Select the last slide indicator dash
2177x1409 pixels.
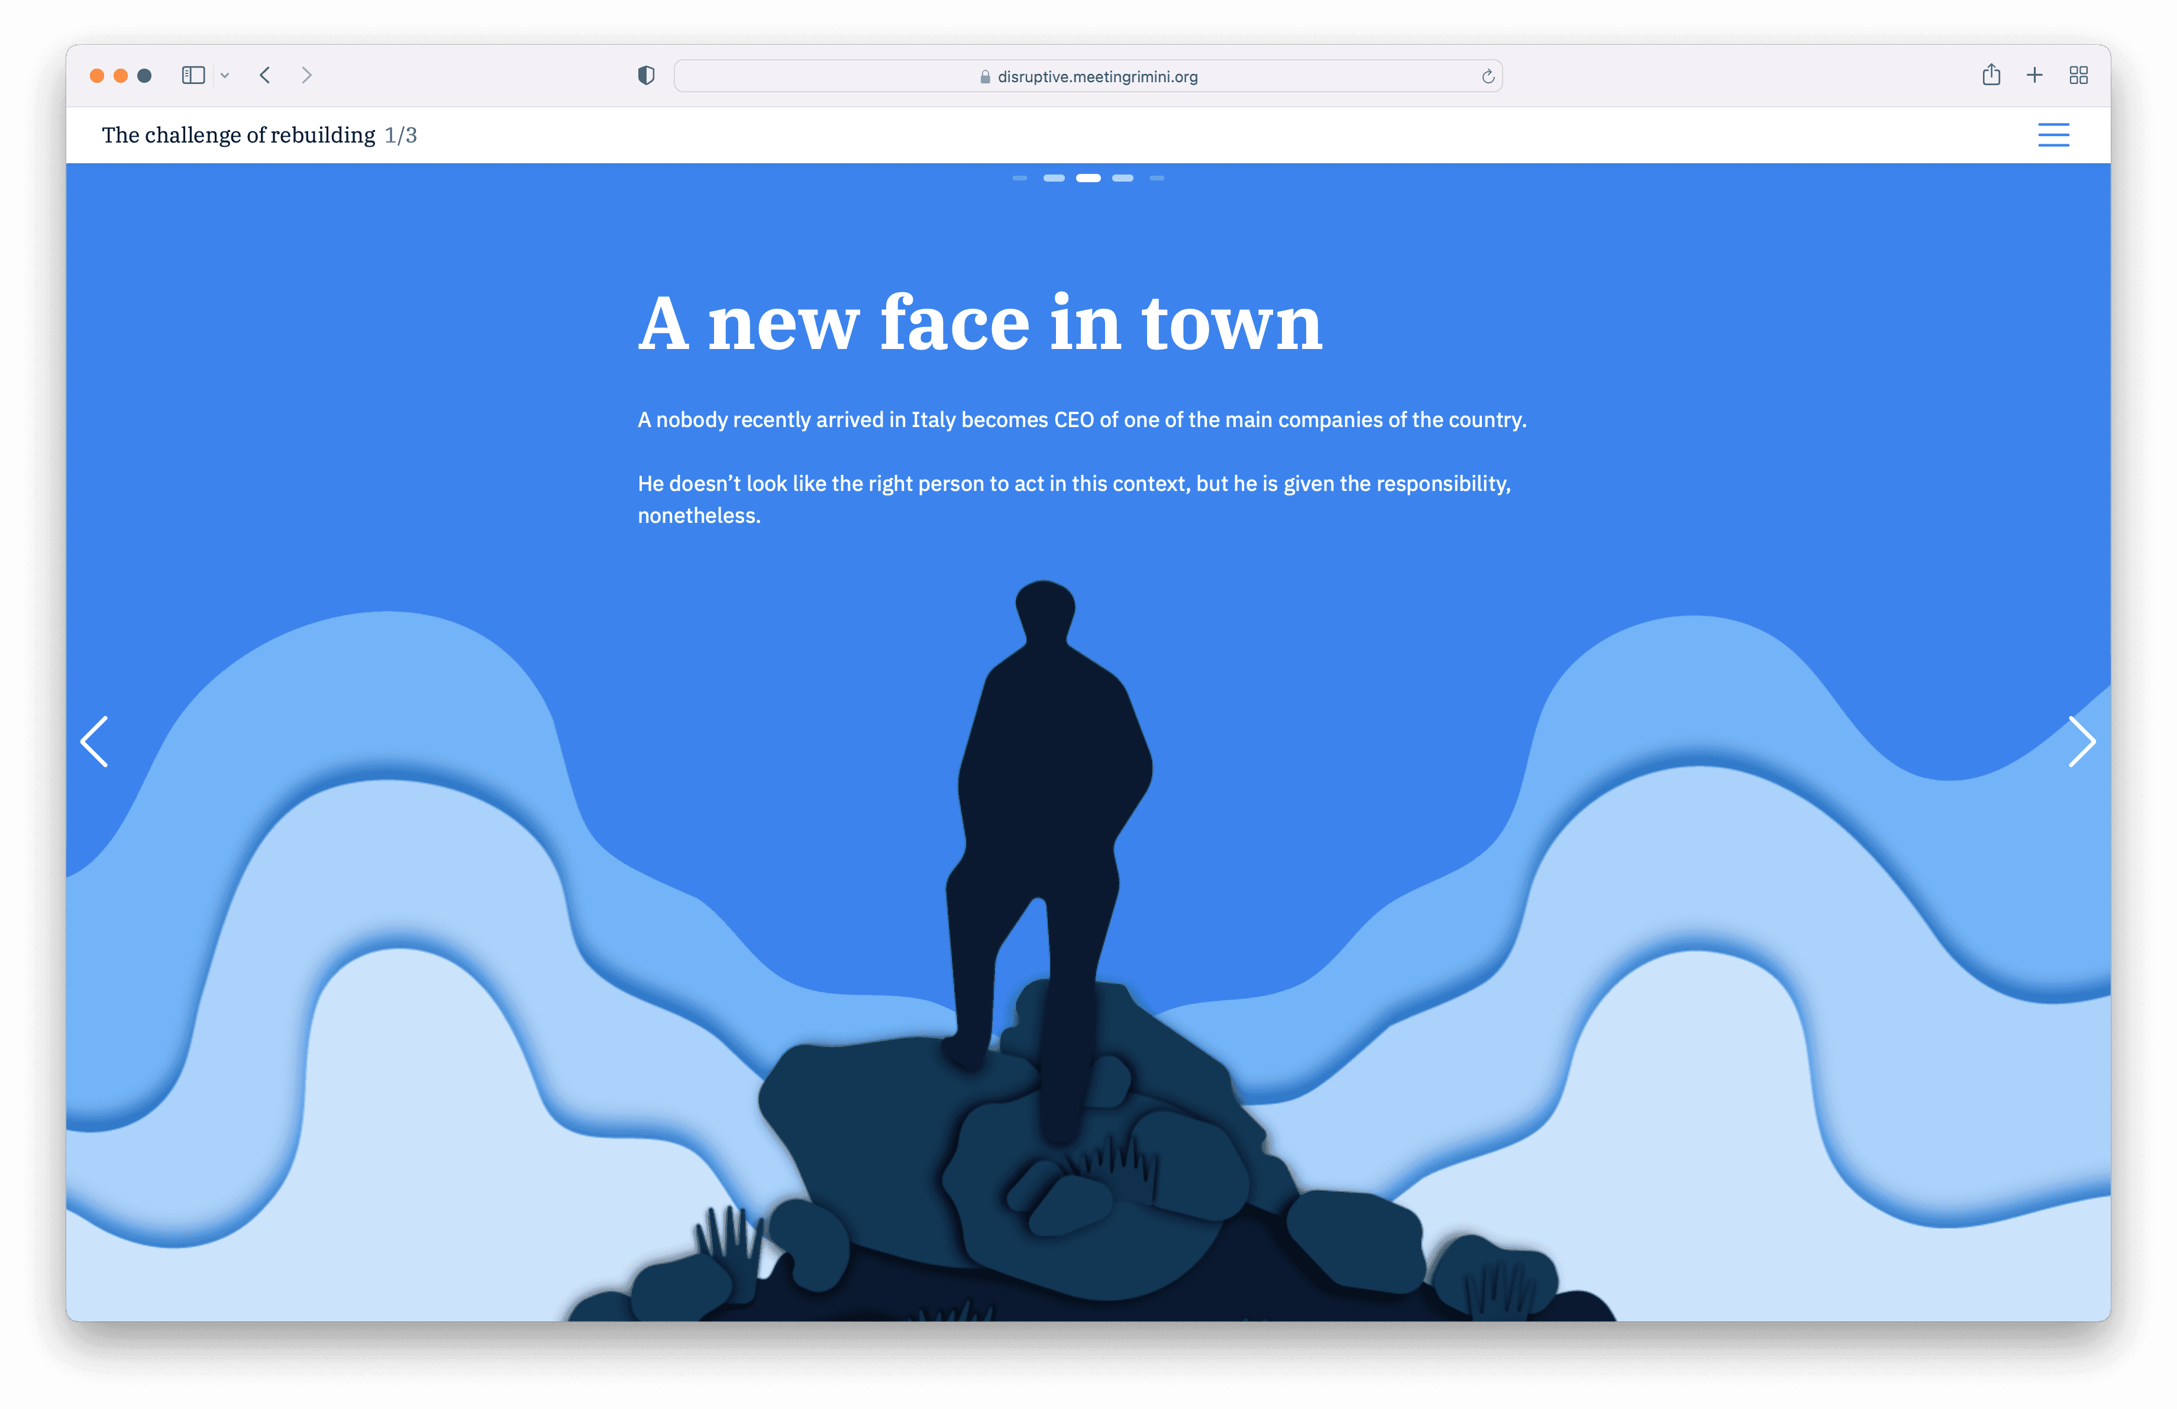tap(1157, 178)
